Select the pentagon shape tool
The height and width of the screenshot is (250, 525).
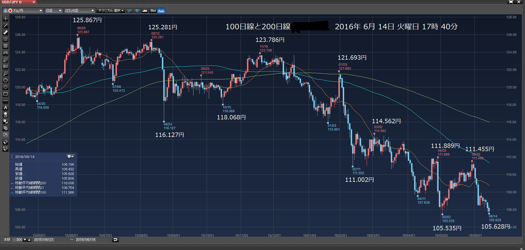[x=5, y=80]
